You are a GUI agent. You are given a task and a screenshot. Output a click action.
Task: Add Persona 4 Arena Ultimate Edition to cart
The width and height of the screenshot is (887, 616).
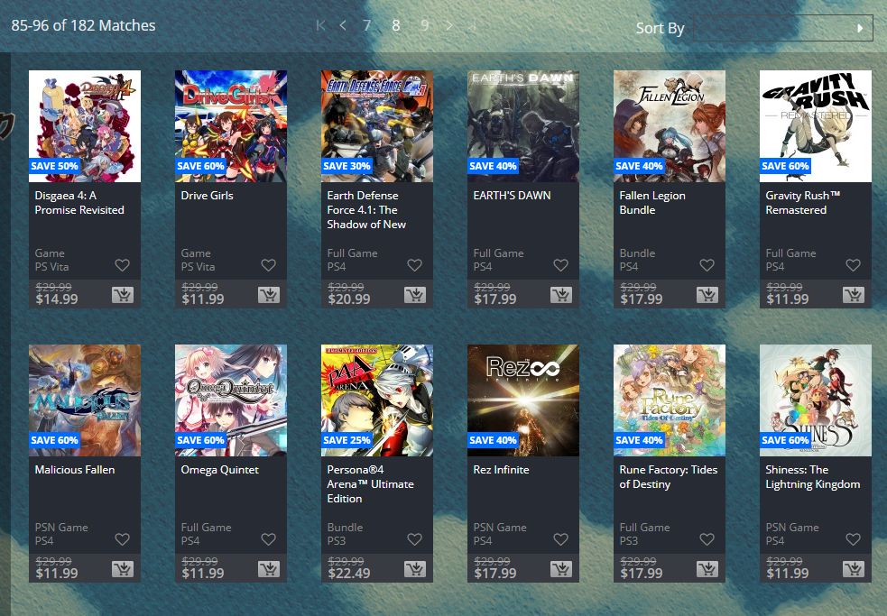[415, 569]
